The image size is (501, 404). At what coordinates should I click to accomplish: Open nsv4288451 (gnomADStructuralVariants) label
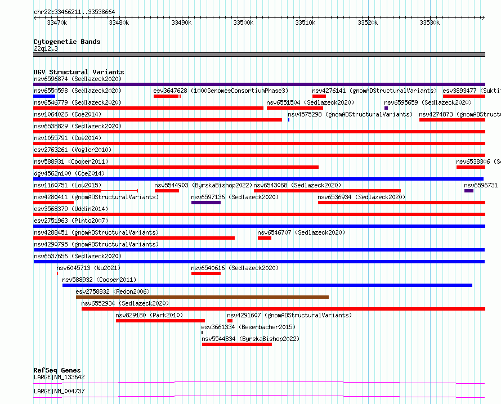(96, 232)
